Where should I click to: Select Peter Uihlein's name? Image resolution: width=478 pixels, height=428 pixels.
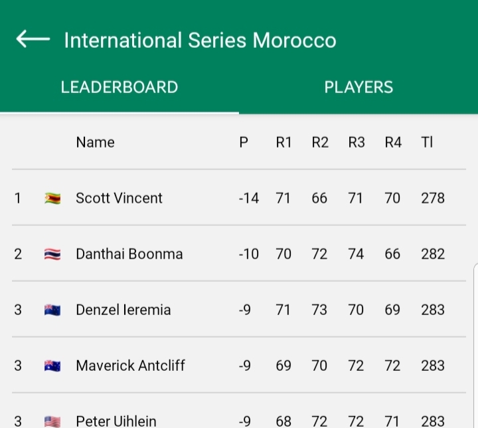(x=116, y=421)
